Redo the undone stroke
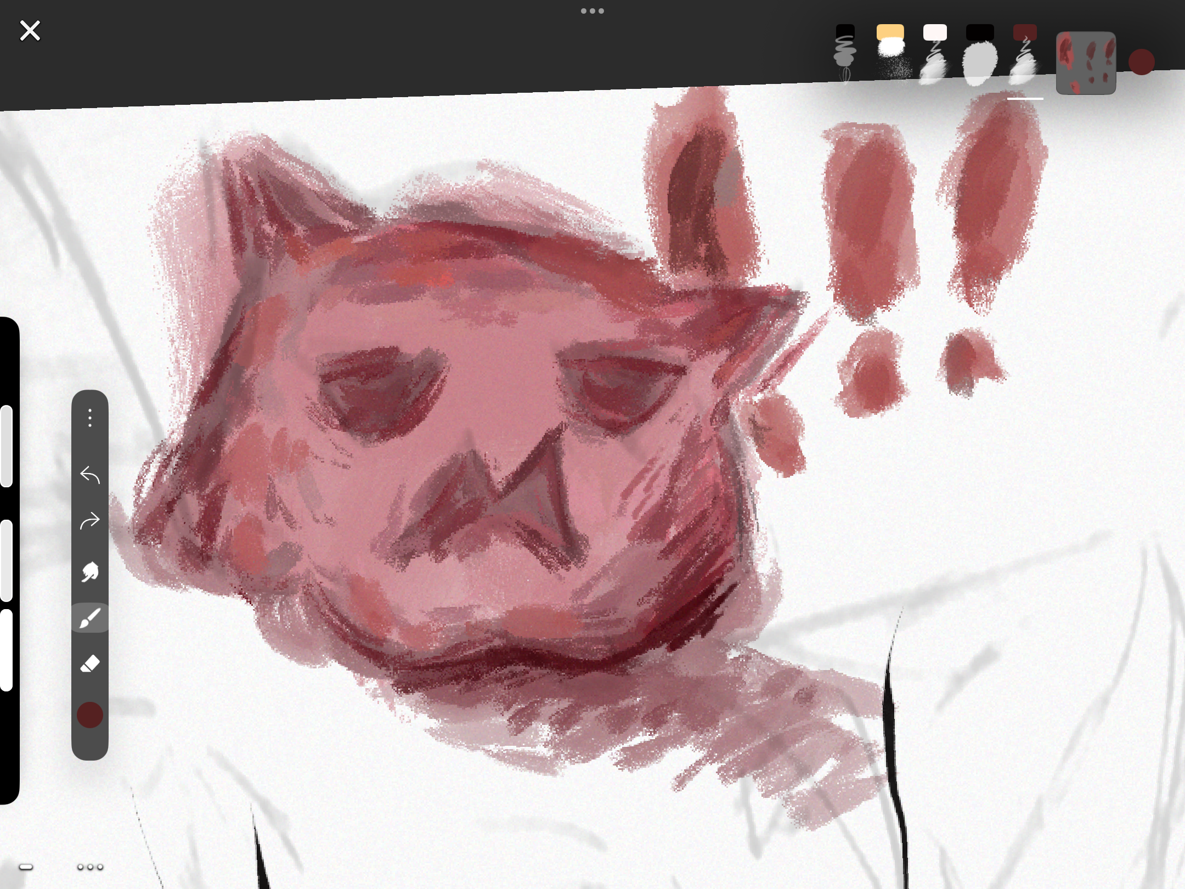The height and width of the screenshot is (889, 1185). pyautogui.click(x=90, y=520)
